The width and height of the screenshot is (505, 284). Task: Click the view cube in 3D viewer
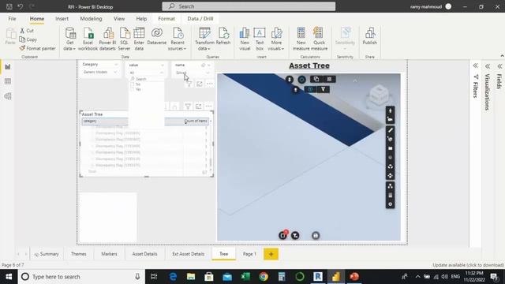(379, 95)
